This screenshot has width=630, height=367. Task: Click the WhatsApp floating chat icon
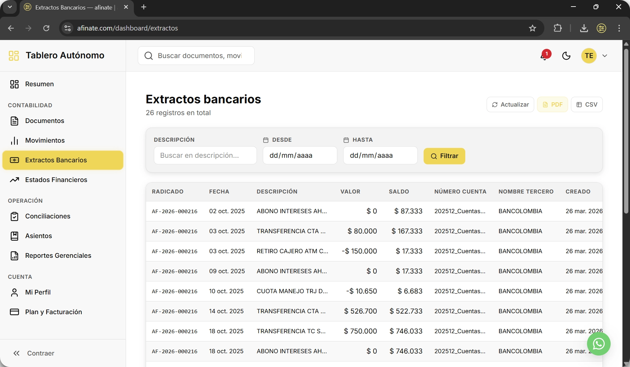598,344
